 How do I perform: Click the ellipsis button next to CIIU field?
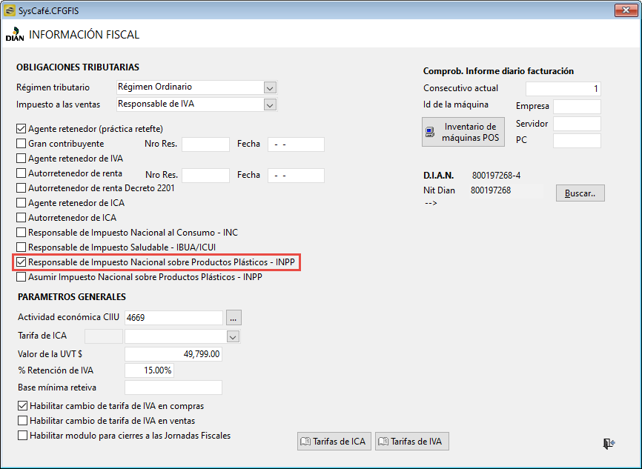tap(234, 318)
